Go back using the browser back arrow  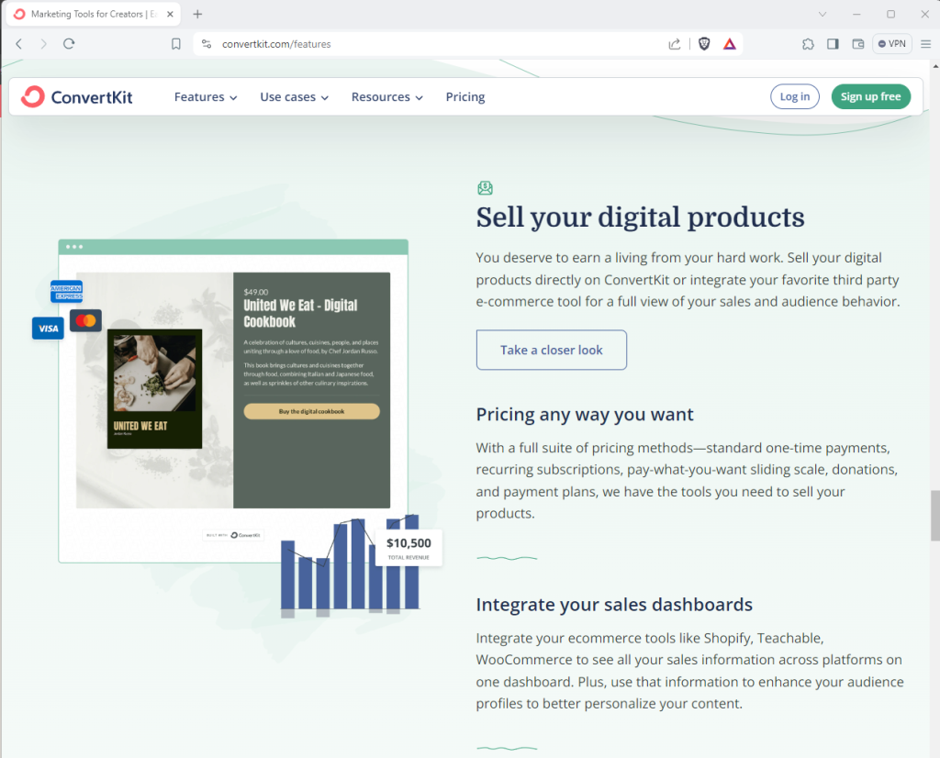pyautogui.click(x=18, y=43)
